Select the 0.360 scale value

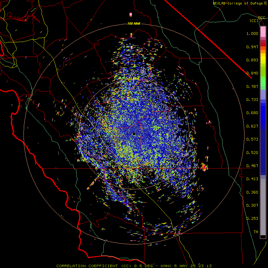click(x=252, y=192)
